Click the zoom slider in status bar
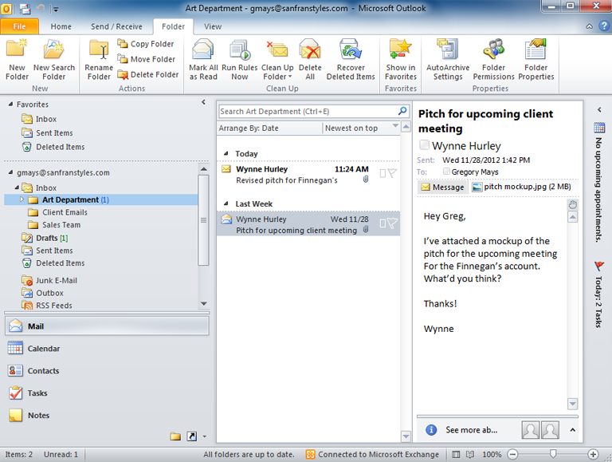The image size is (612, 462). click(x=553, y=454)
